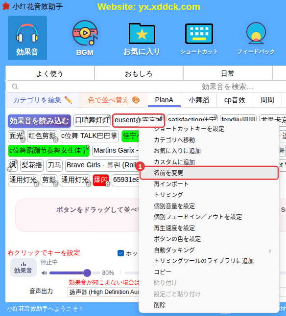
Task: Click 色で並べ替え sort button
Action: point(114,100)
